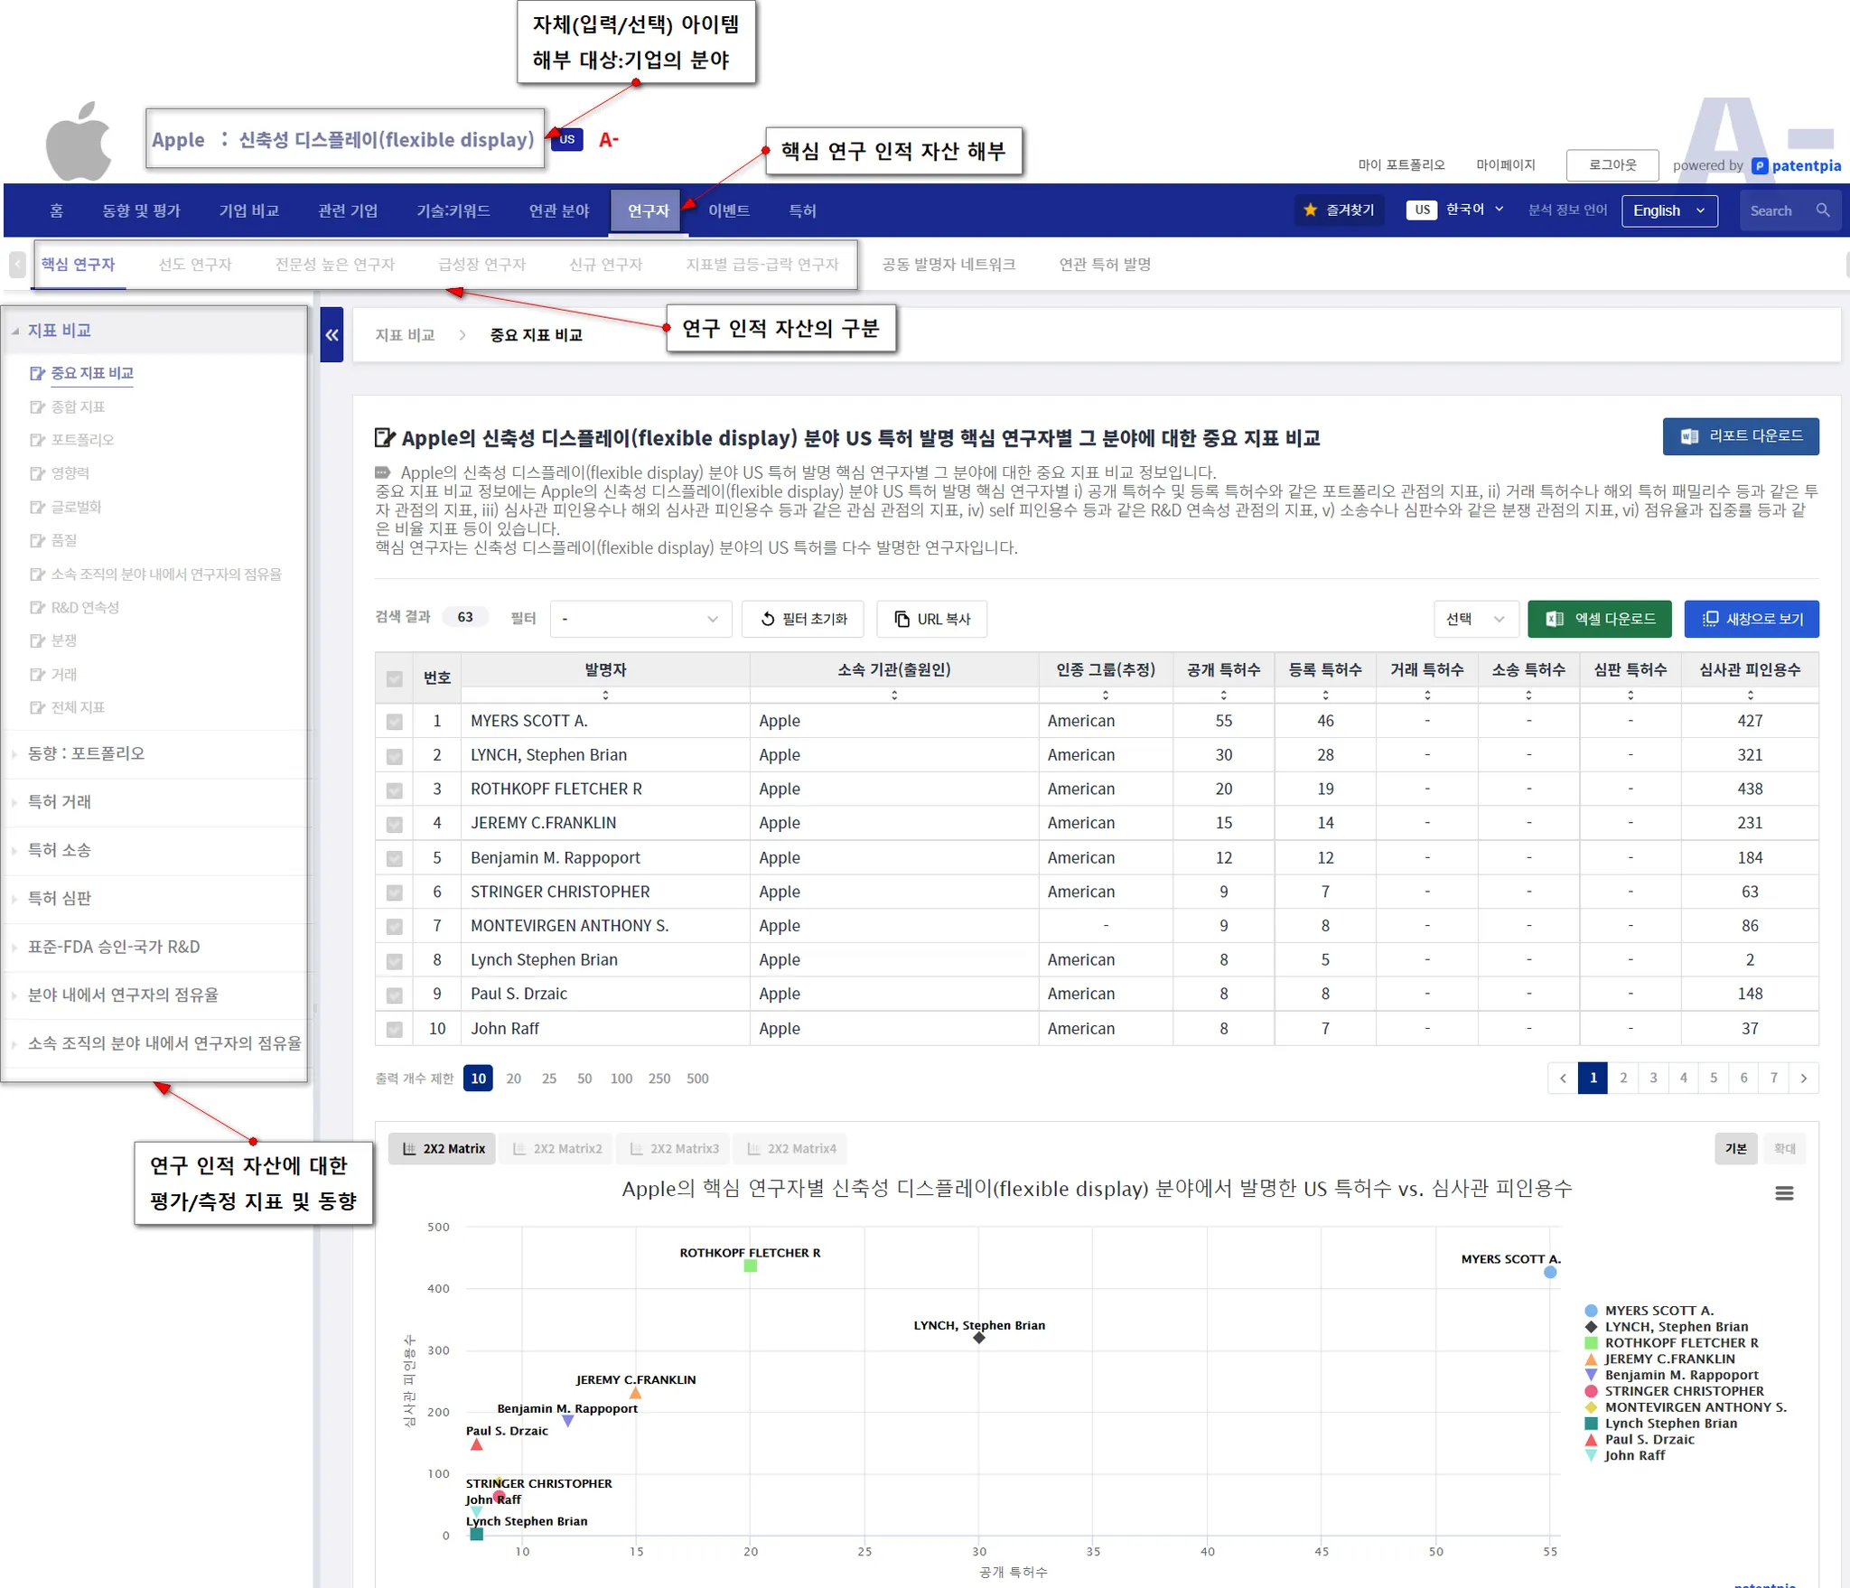
Task: Click the 즐겨찾기 star icon
Action: pos(1310,210)
